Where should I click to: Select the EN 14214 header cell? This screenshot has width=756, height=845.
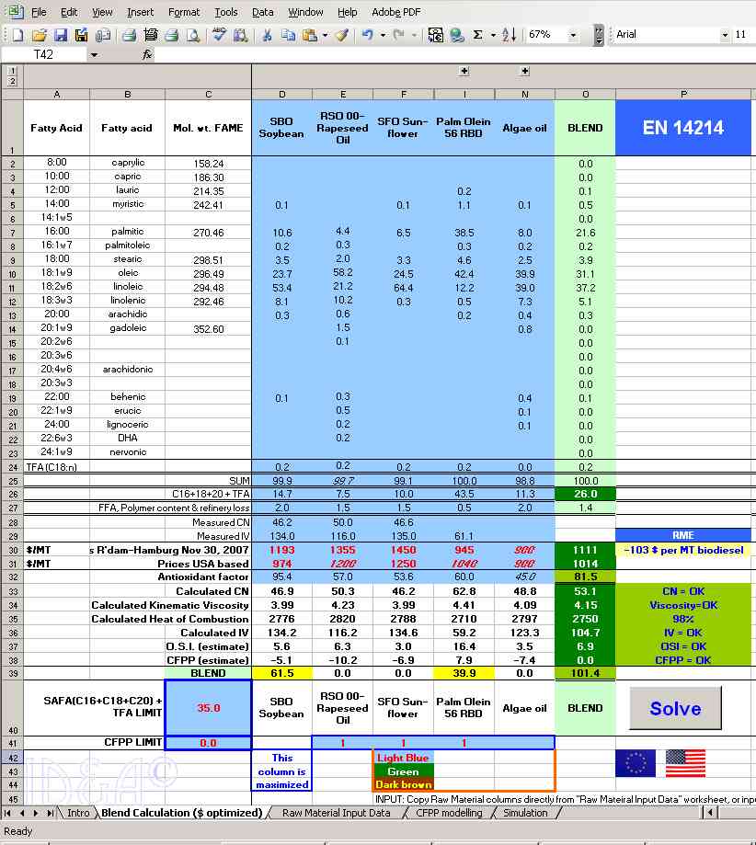pyautogui.click(x=683, y=128)
